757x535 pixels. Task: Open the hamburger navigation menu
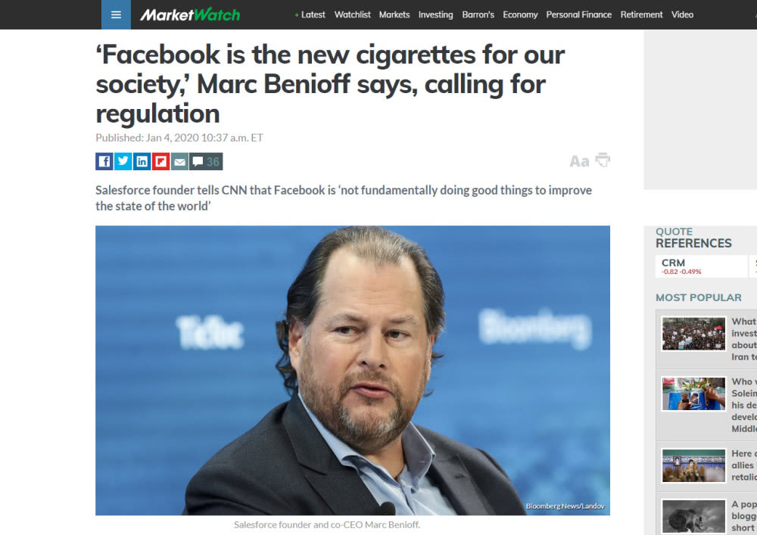116,14
